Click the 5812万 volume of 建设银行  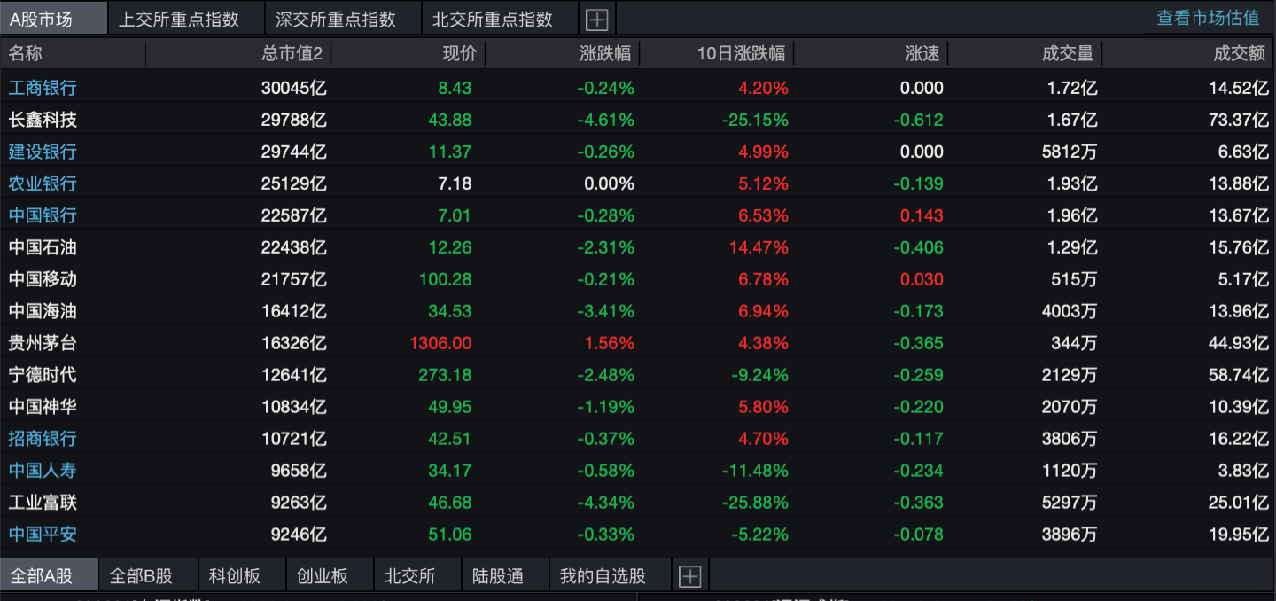(x=1070, y=152)
